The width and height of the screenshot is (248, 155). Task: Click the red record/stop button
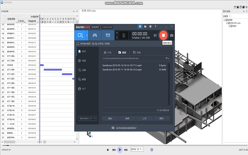coord(163,35)
